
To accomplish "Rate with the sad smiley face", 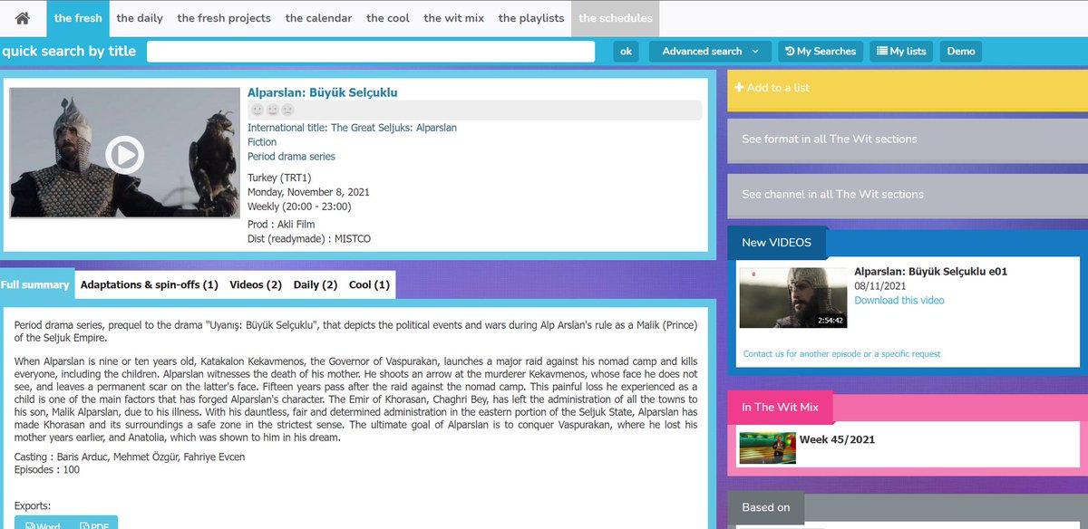I will click(287, 110).
